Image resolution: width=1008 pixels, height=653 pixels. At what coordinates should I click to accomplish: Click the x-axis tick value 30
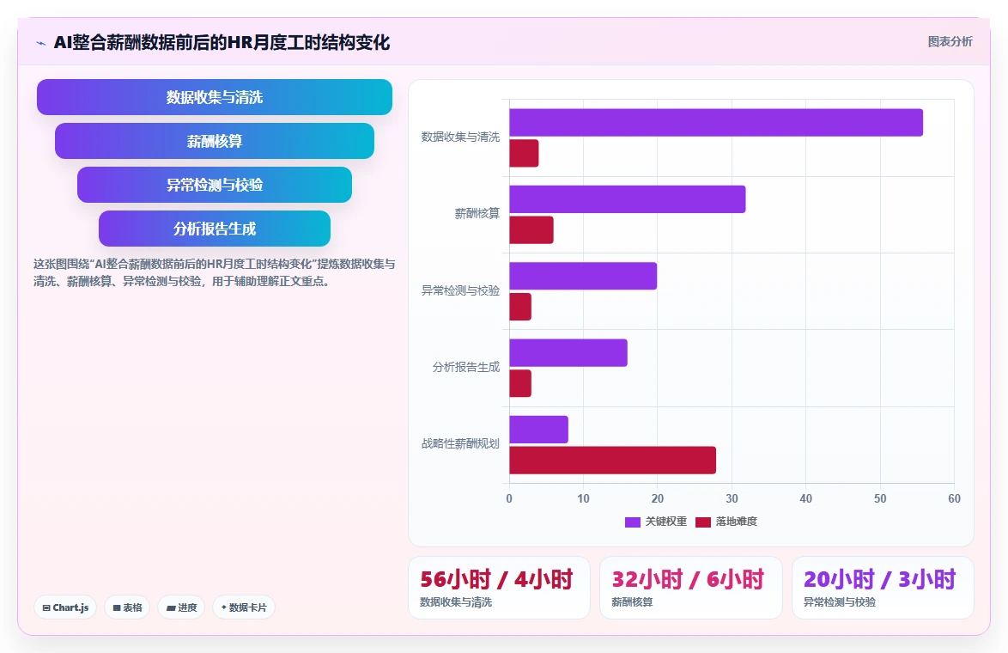pos(732,498)
